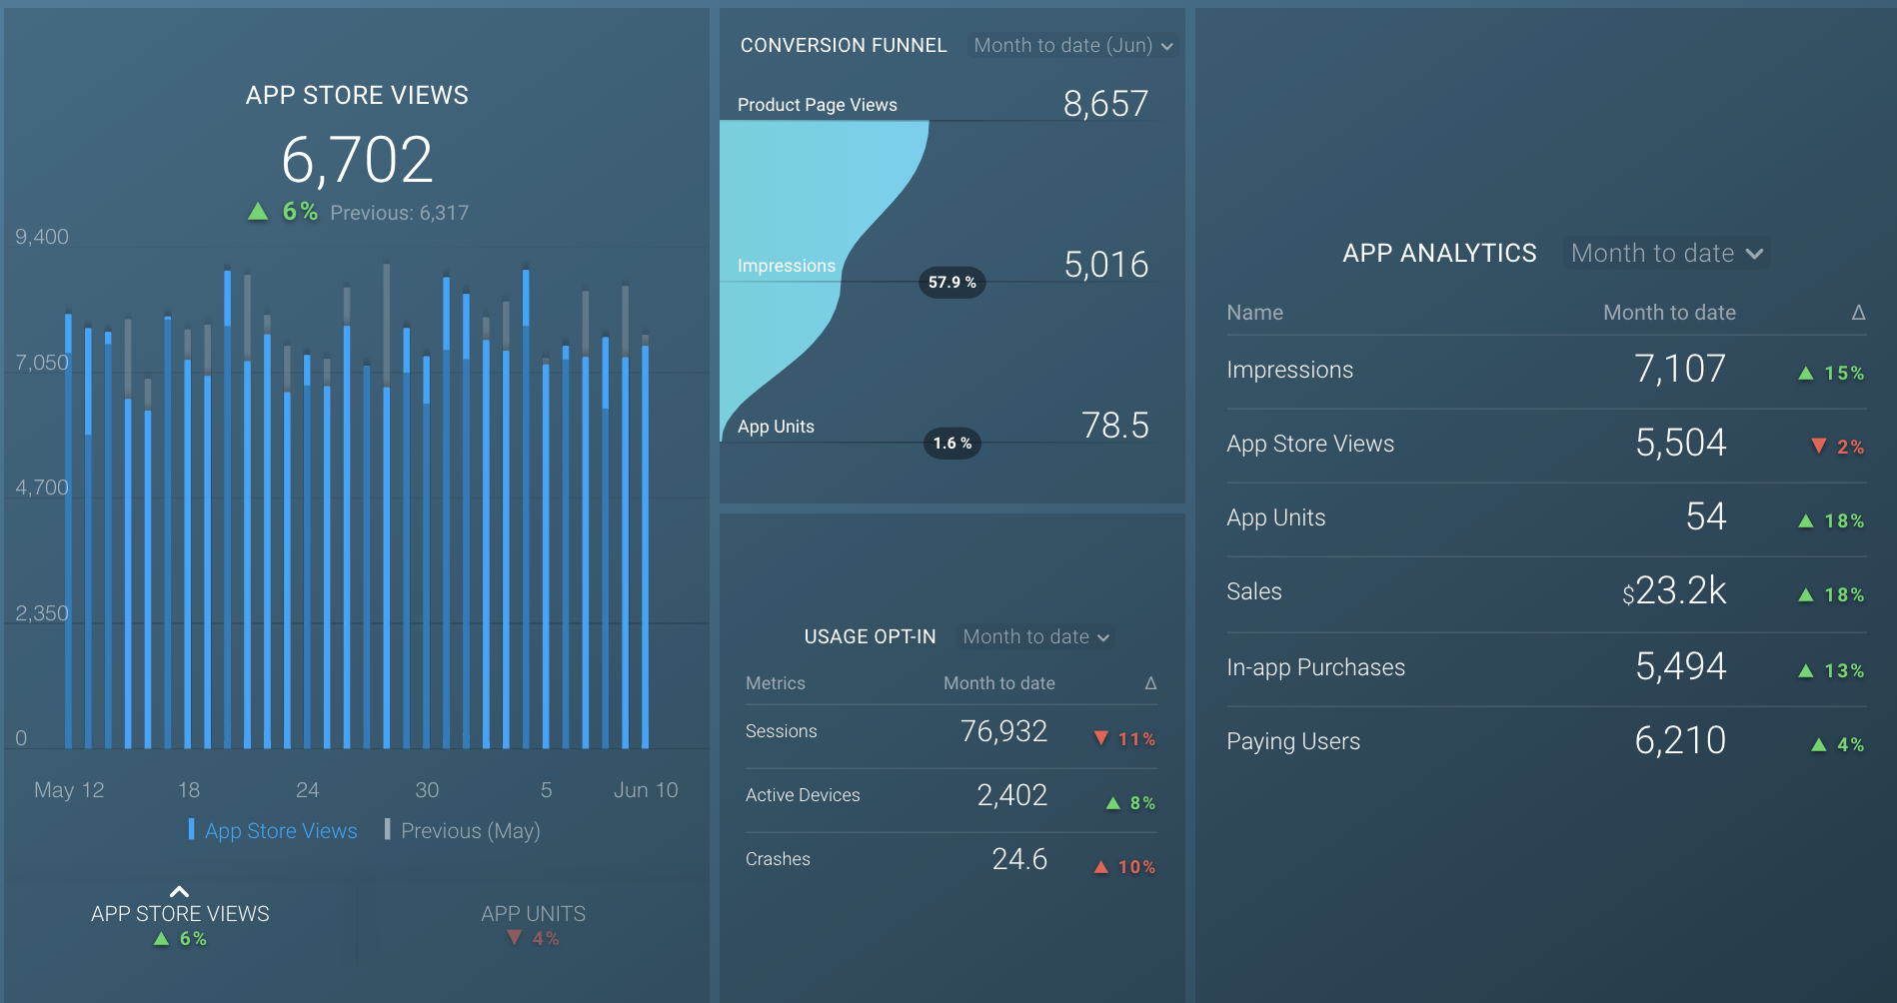Click the 57.9% funnel conversion badge

click(x=951, y=282)
